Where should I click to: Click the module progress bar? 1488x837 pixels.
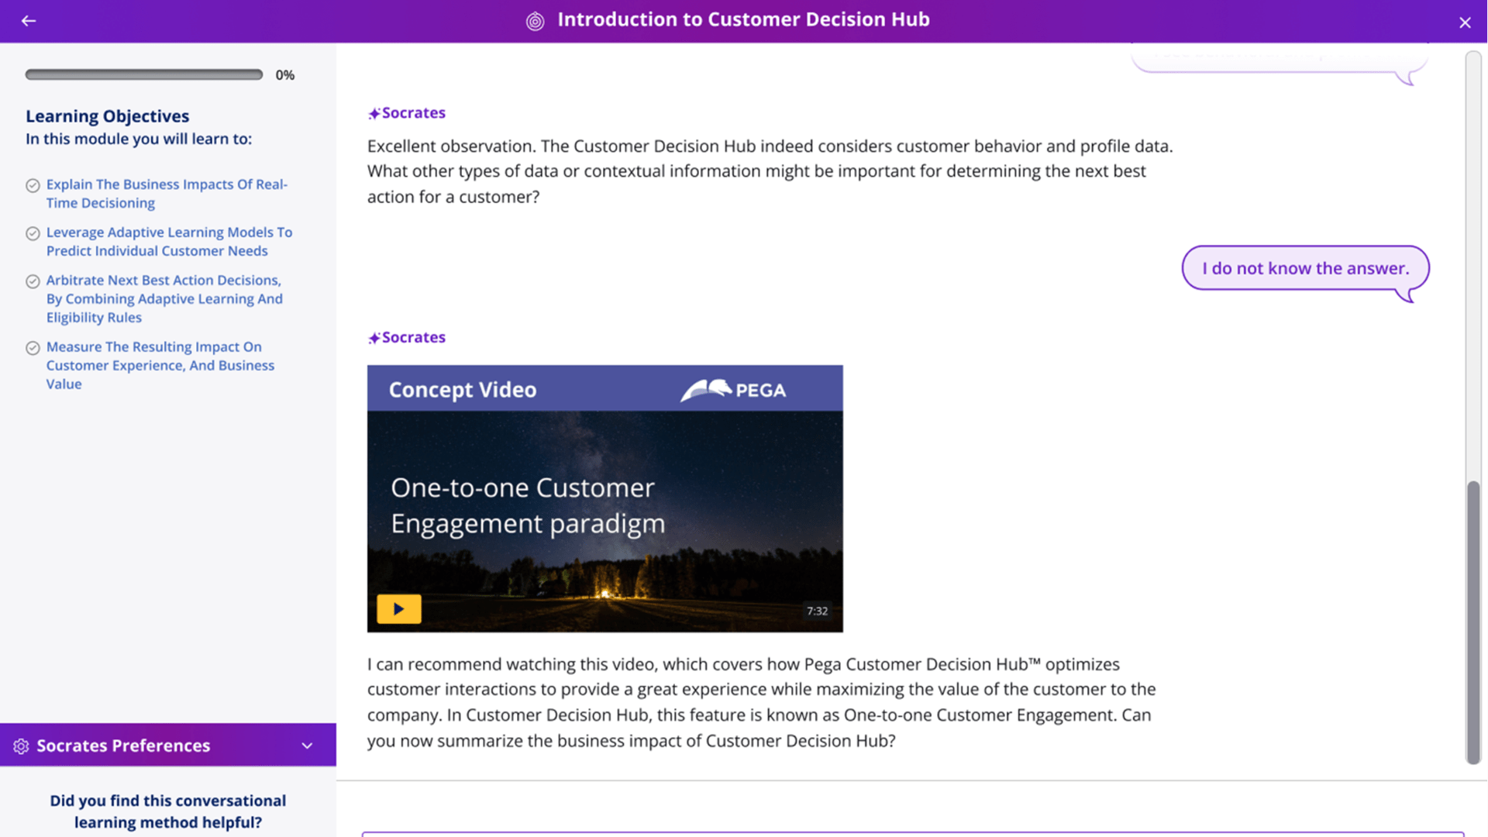144,75
